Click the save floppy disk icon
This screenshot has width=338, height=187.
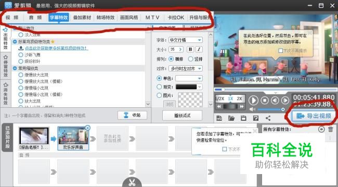243,118
